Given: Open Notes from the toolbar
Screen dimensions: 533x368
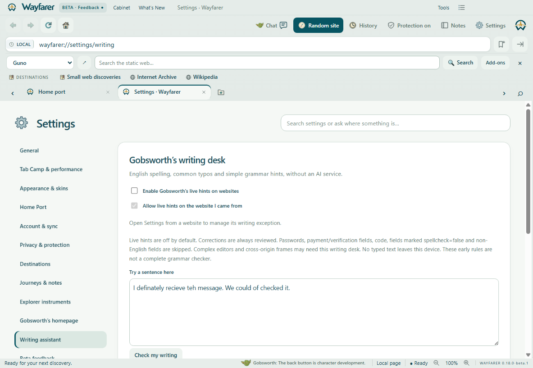Looking at the screenshot, I should [x=453, y=26].
